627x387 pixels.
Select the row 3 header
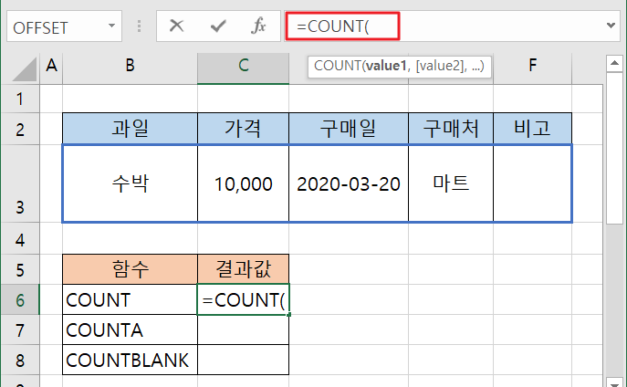[20, 183]
